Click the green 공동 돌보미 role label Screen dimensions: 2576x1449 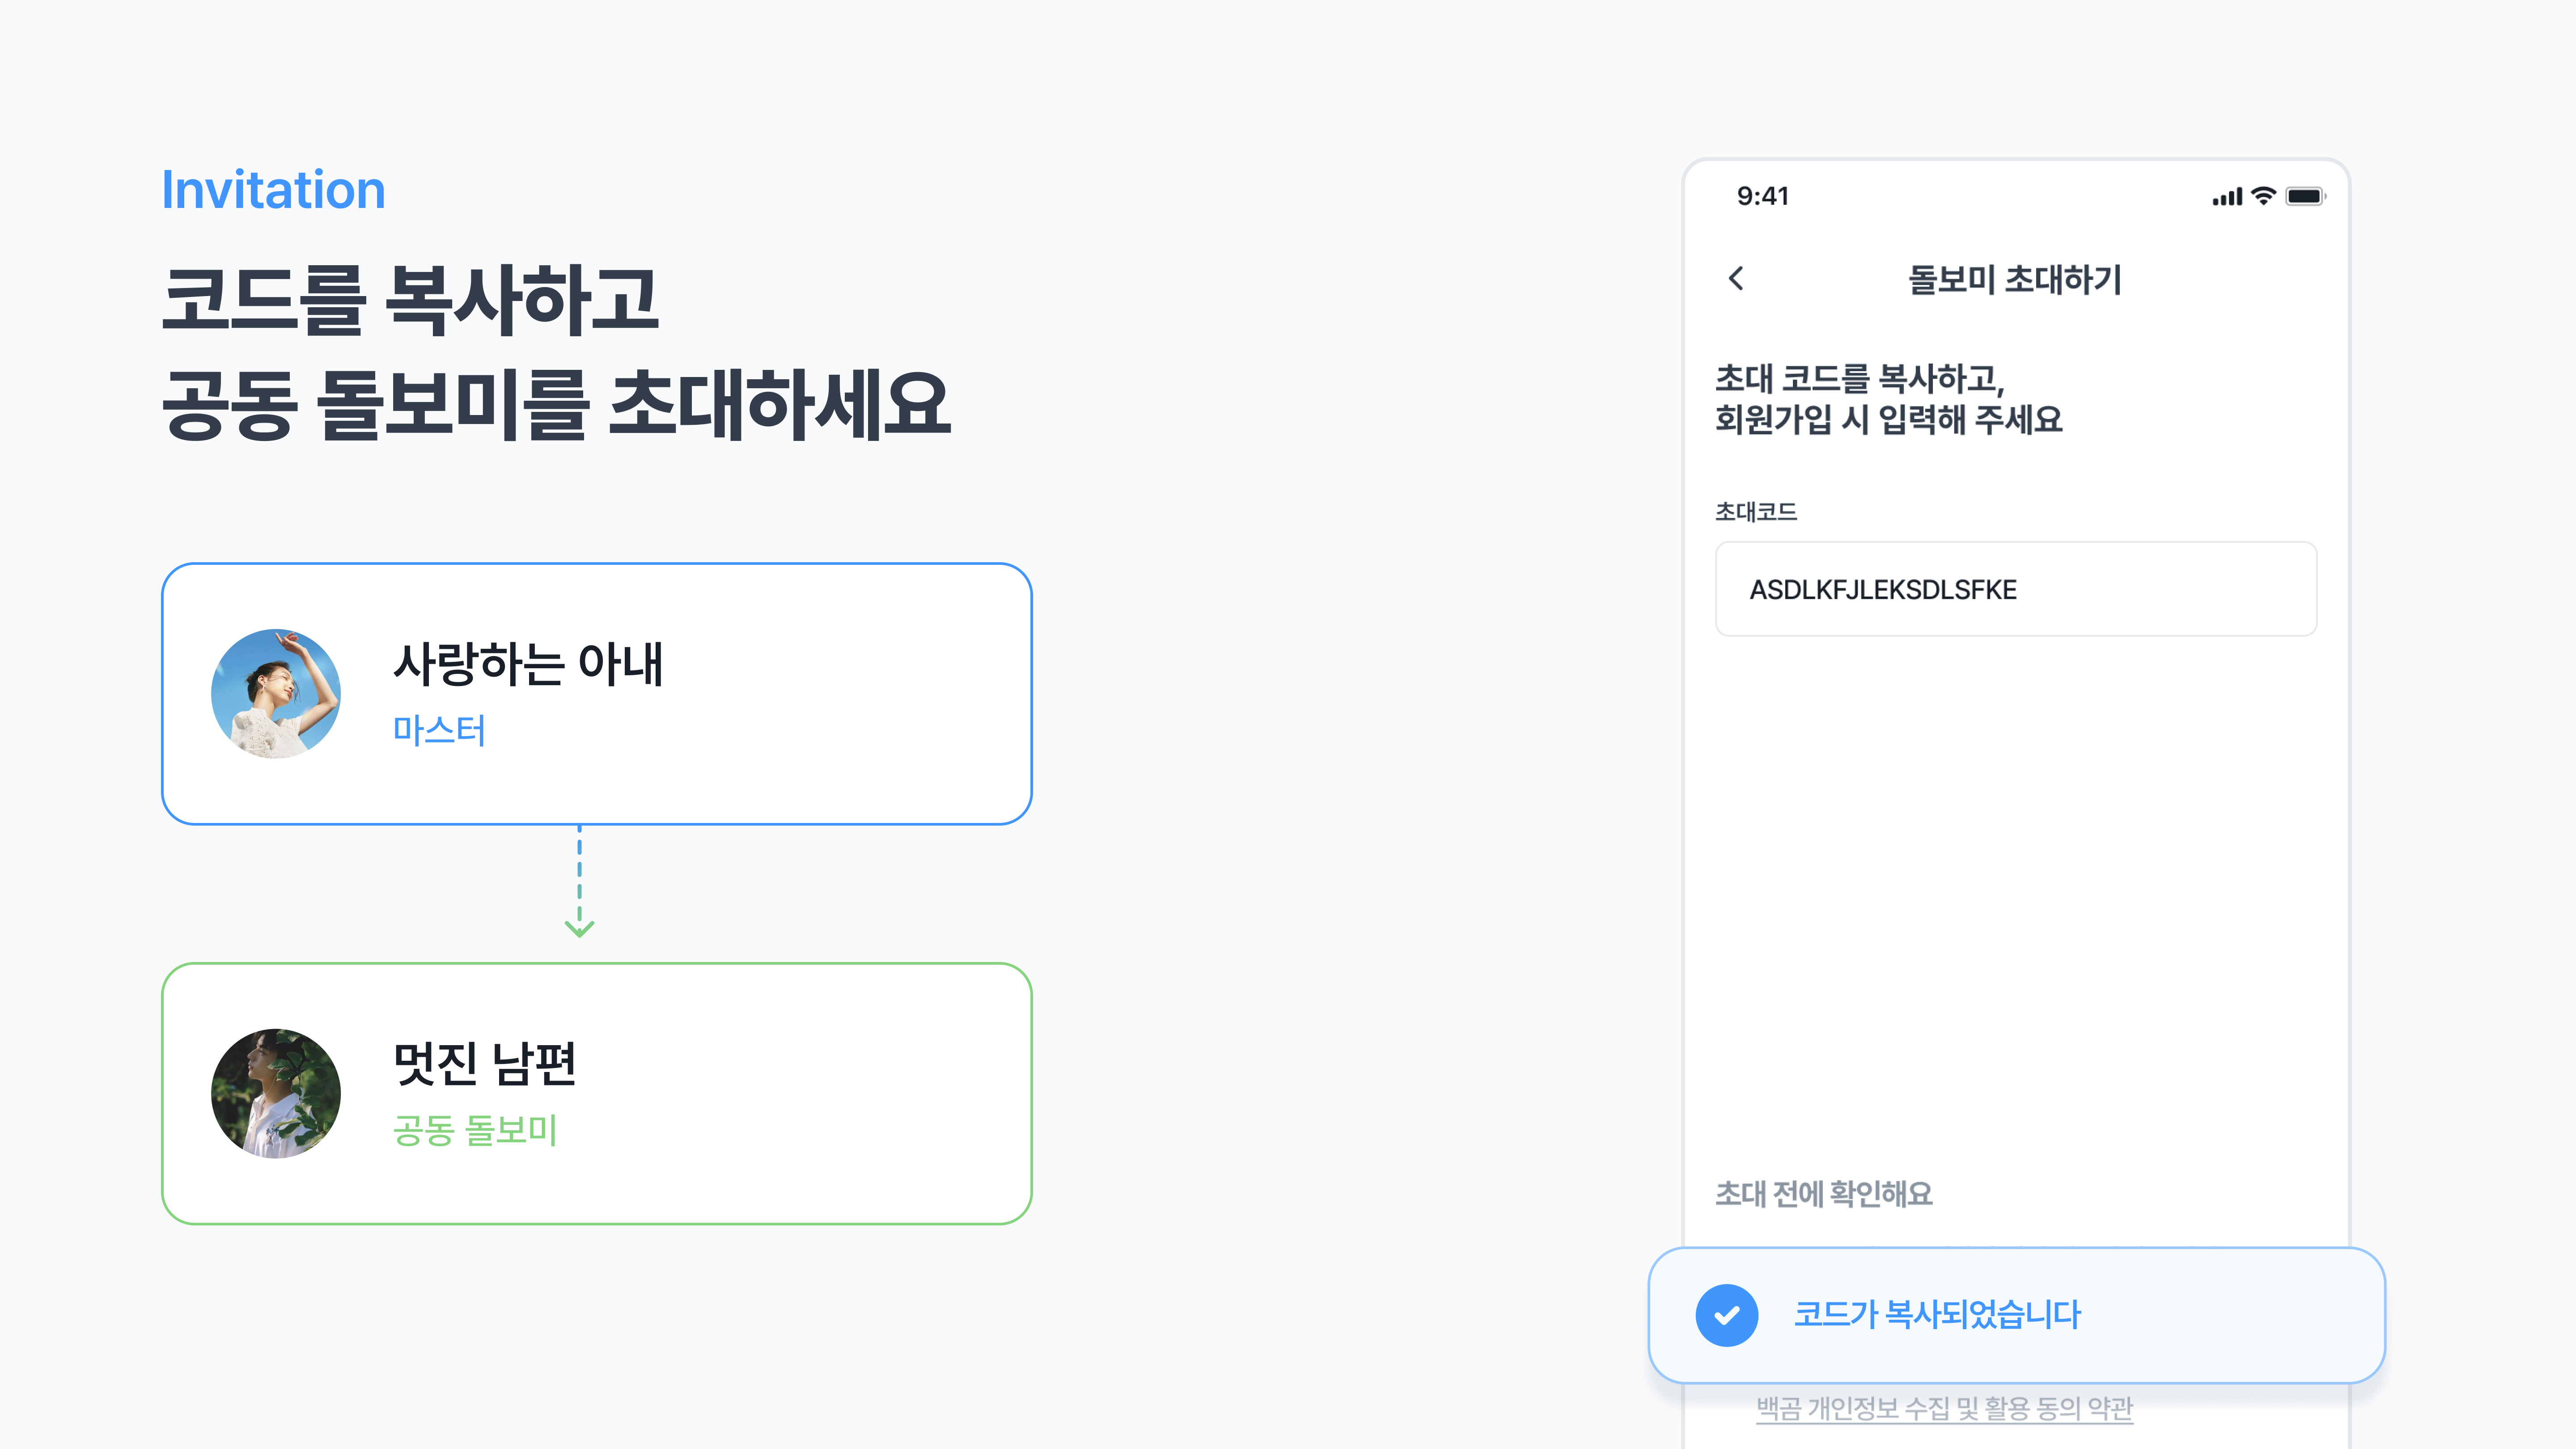475,1131
